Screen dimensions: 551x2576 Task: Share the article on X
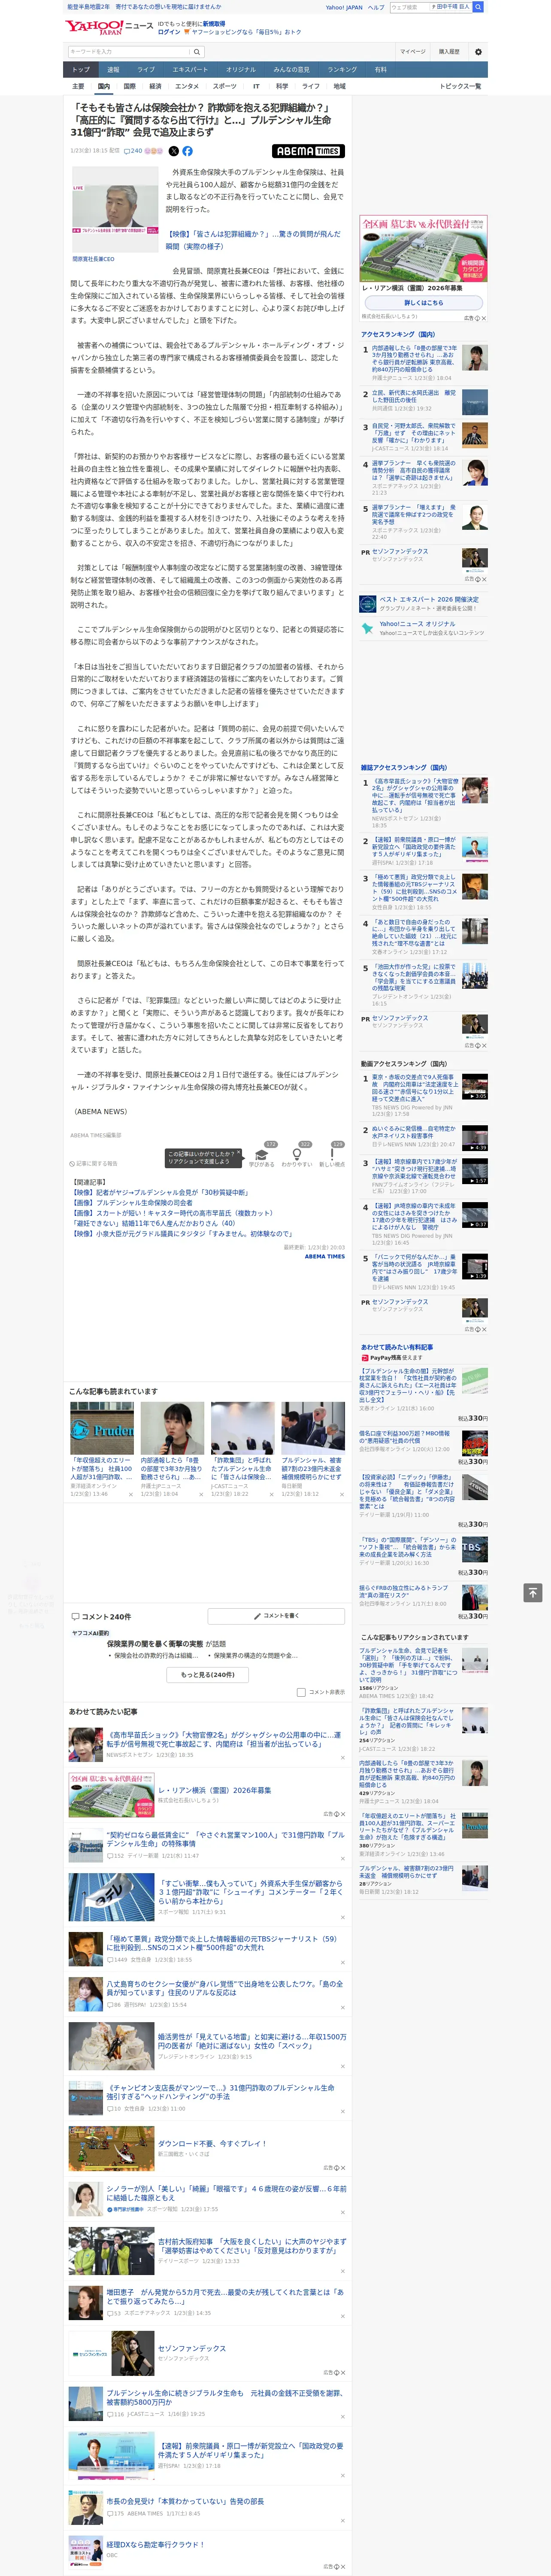[173, 151]
